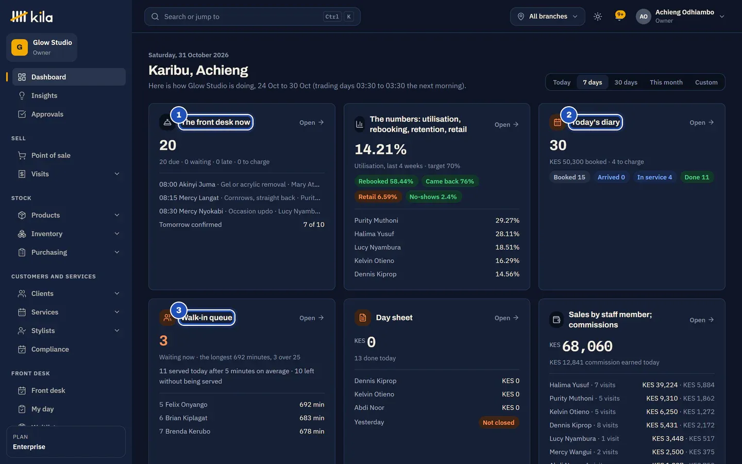Click the Inventory boxes icon

tap(22, 234)
